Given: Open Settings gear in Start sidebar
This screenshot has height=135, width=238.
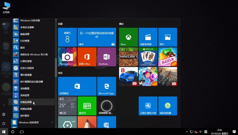Looking at the screenshot, I should pyautogui.click(x=4, y=114).
